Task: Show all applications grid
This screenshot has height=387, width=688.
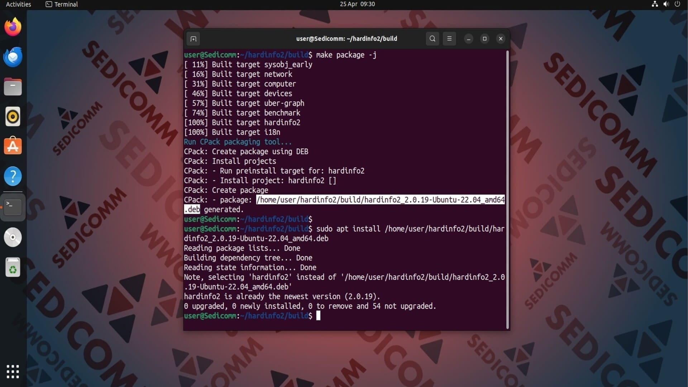Action: point(13,372)
